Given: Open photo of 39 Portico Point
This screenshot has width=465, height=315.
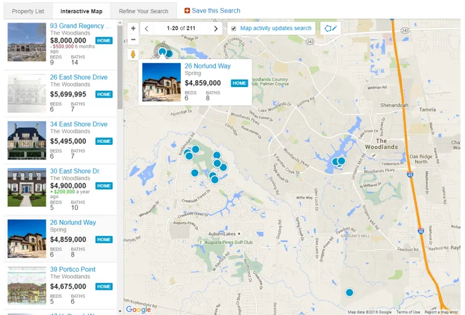Looking at the screenshot, I should tap(27, 286).
